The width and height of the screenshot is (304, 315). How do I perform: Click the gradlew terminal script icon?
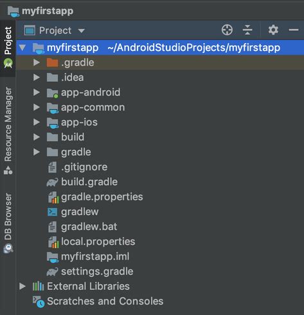click(52, 212)
